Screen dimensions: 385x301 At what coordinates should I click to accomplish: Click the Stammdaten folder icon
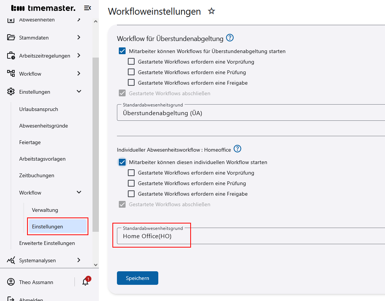coord(11,38)
